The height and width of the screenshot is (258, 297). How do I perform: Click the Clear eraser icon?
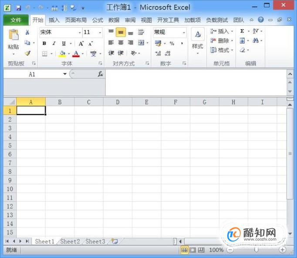click(x=243, y=50)
